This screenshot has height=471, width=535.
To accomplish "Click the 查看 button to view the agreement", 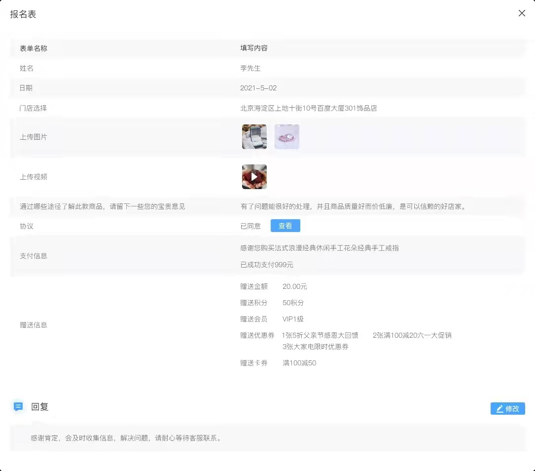I will point(285,226).
